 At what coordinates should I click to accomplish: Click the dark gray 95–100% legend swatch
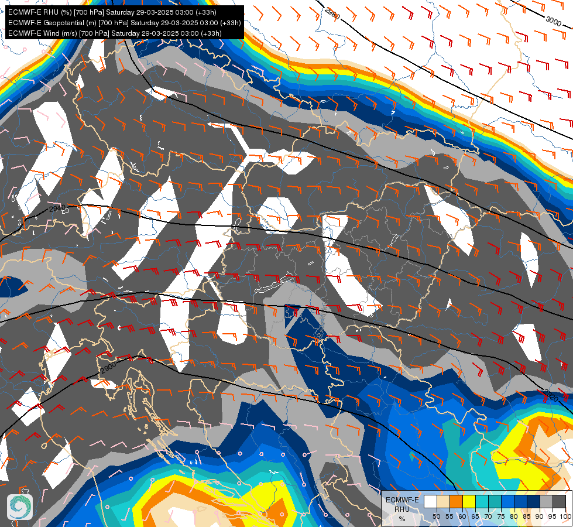pos(559,501)
